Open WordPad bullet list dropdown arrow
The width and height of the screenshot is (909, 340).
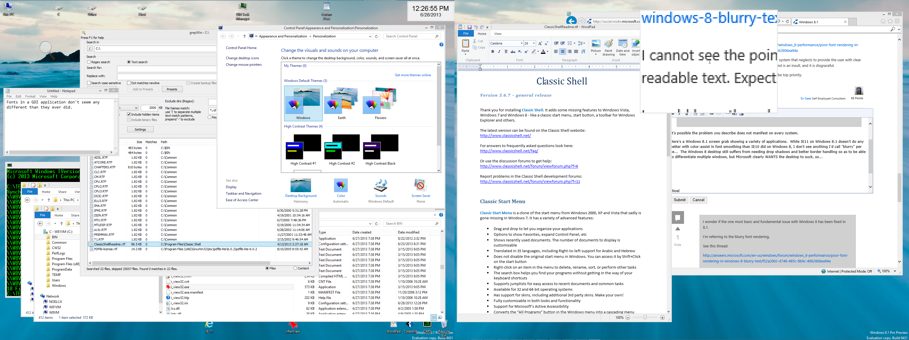[574, 43]
